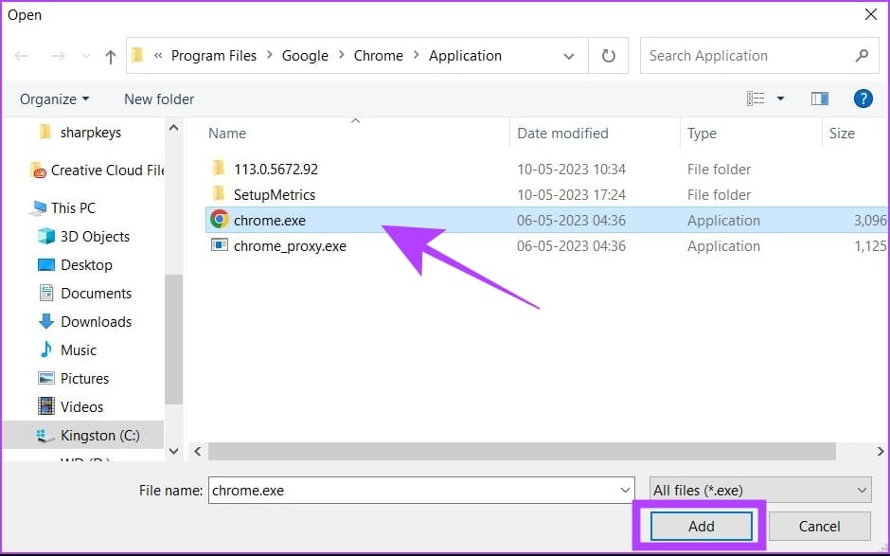
Task: Open recent locations chevron beside forward arrow
Action: point(86,56)
